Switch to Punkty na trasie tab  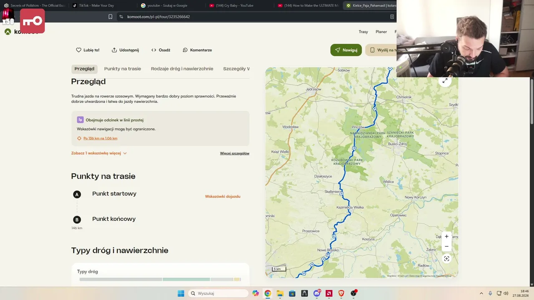pyautogui.click(x=123, y=69)
